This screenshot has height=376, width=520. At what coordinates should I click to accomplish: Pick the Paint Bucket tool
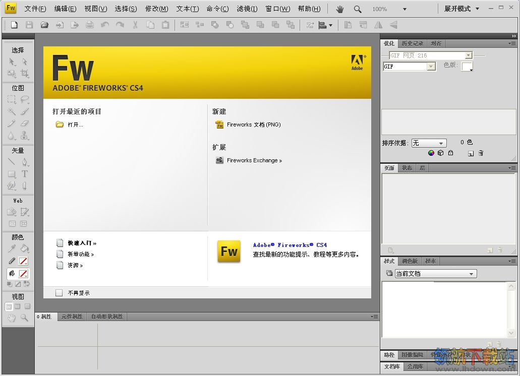pyautogui.click(x=25, y=248)
